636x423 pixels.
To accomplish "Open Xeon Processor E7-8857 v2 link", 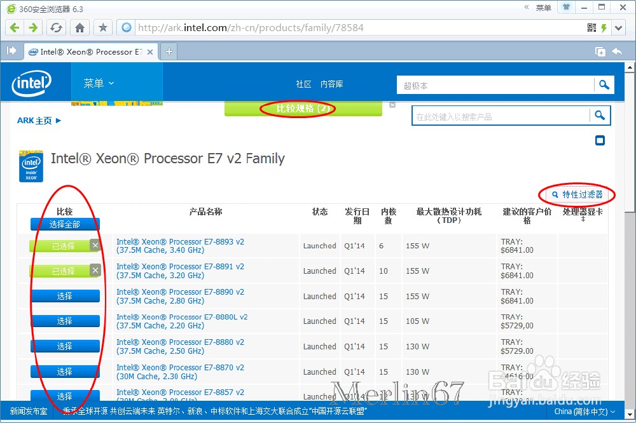I will [x=180, y=394].
